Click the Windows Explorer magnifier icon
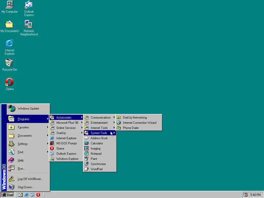Screen dimensions: 264x198 (52, 159)
